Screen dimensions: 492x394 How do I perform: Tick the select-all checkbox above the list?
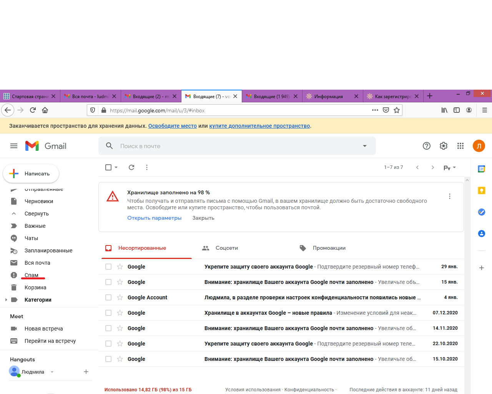click(108, 167)
